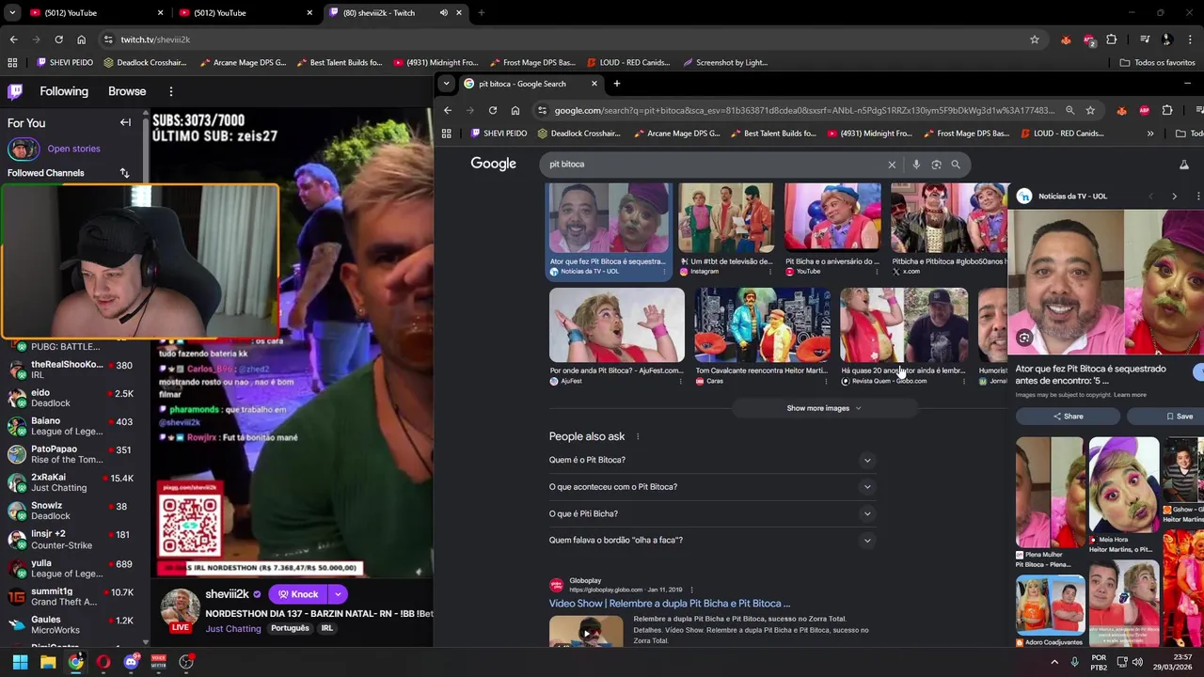Mute the Twitch tab audio

coord(443,12)
